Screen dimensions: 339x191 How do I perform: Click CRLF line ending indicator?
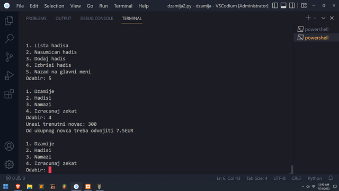(x=297, y=178)
